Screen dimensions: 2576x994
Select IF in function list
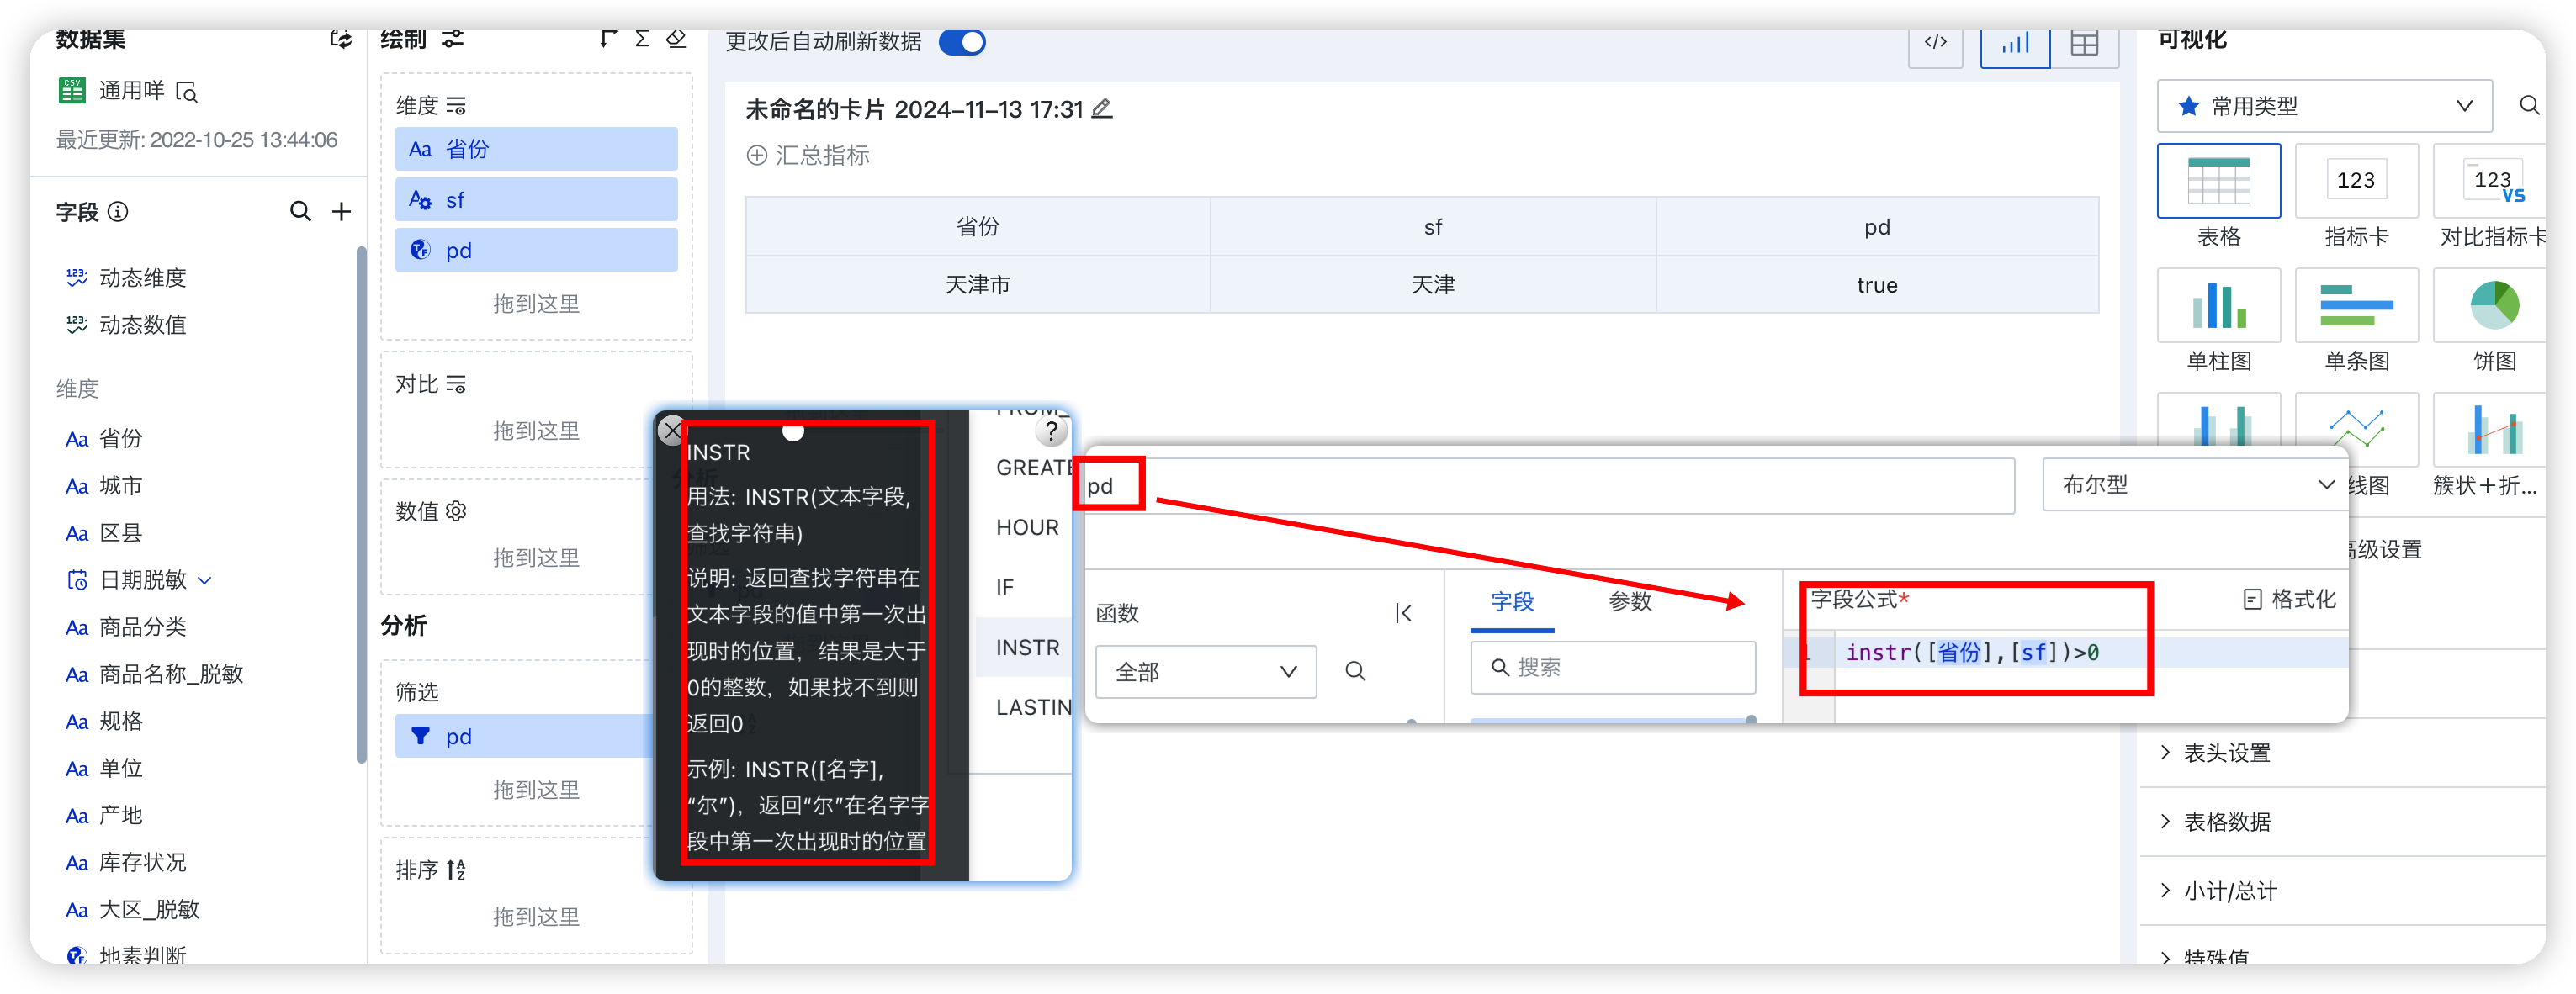click(x=1005, y=587)
